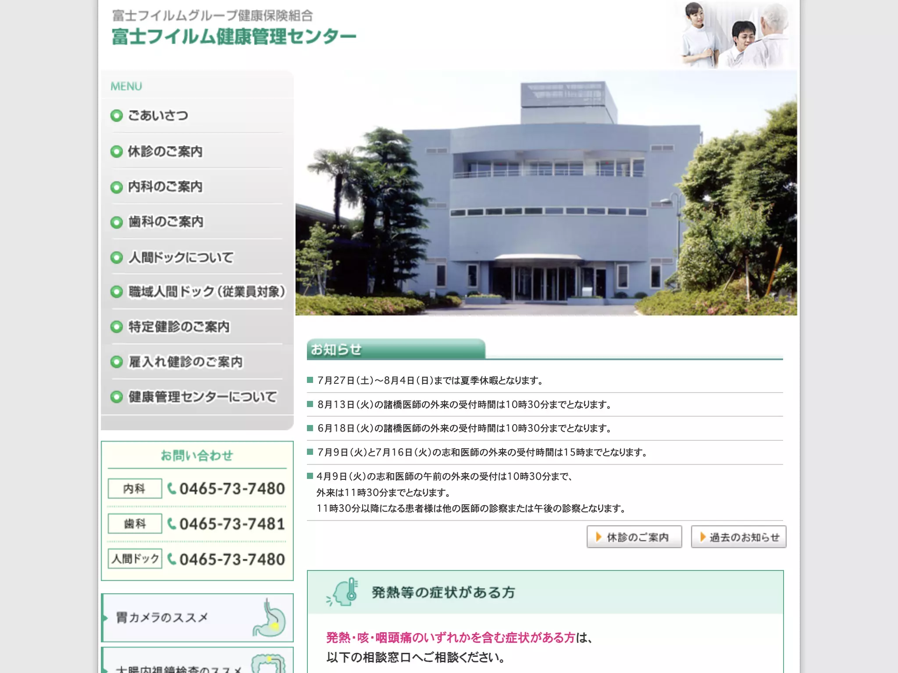Viewport: 898px width, 673px height.
Task: Click the green bullet icon beside 人間ドックについて
Action: click(116, 257)
